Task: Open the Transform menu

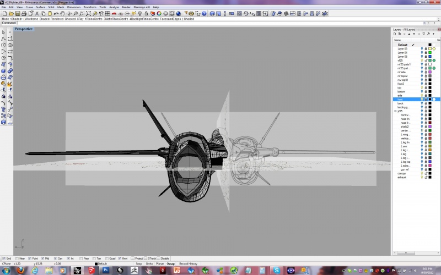Action: point(90,7)
